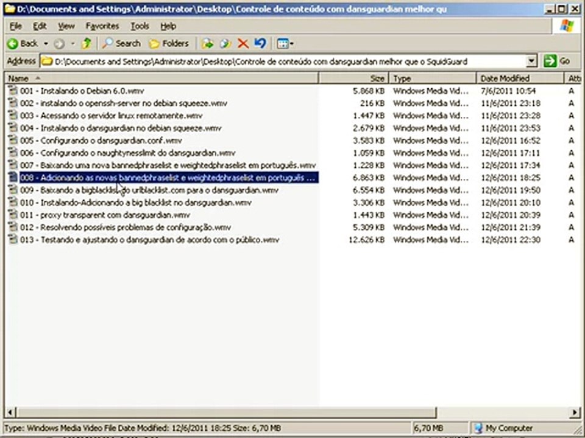Viewport: 585px width, 438px height.
Task: Click the Move To toolbar icon
Action: coord(207,44)
